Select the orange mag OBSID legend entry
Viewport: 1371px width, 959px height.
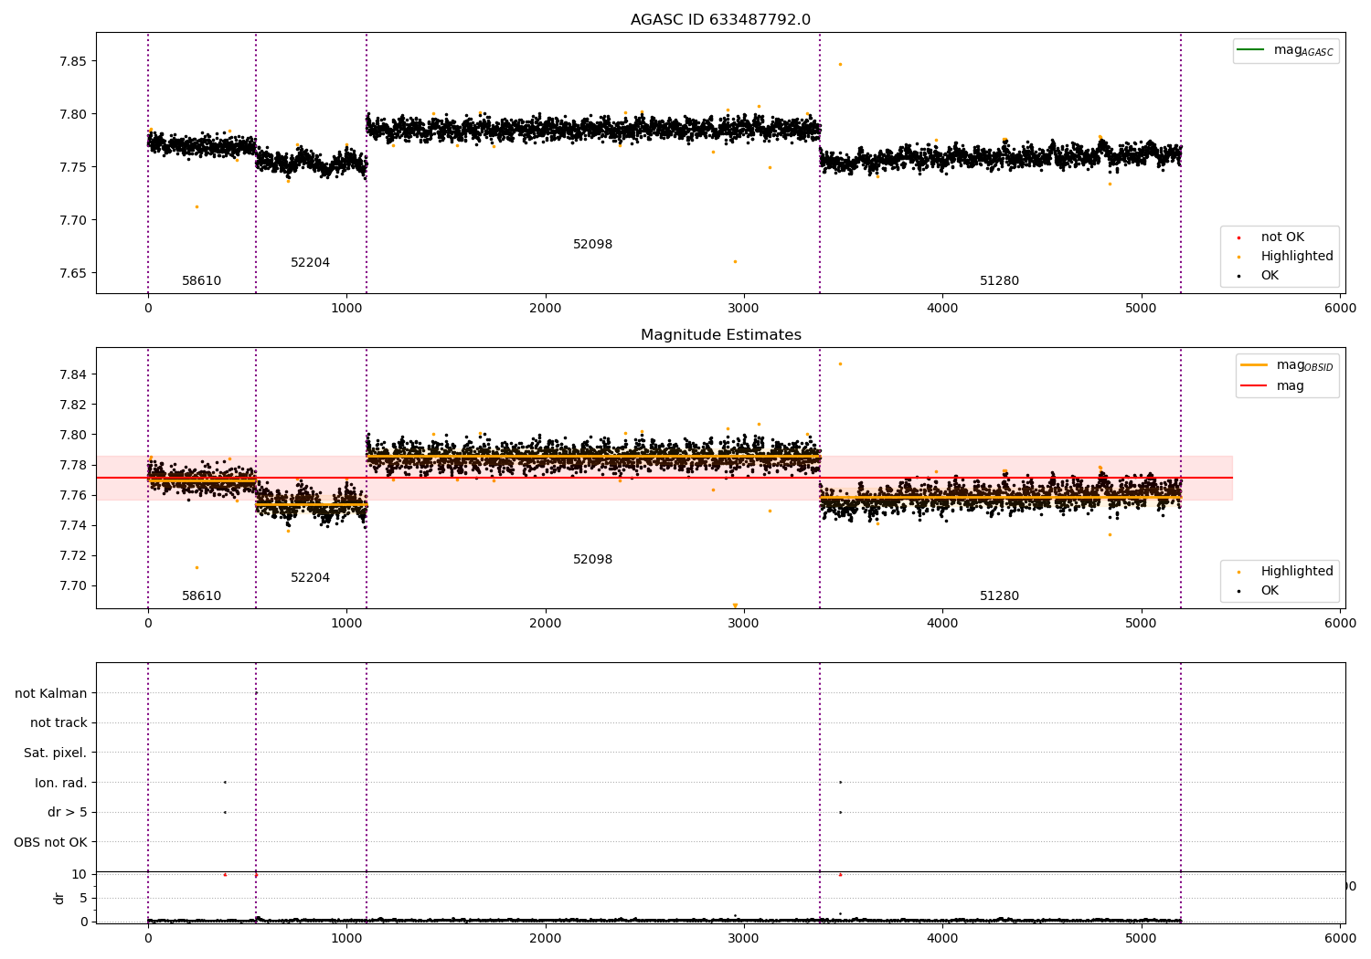point(1288,365)
